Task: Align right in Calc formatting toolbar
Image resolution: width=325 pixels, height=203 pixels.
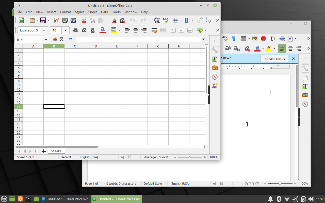Action: click(x=144, y=30)
